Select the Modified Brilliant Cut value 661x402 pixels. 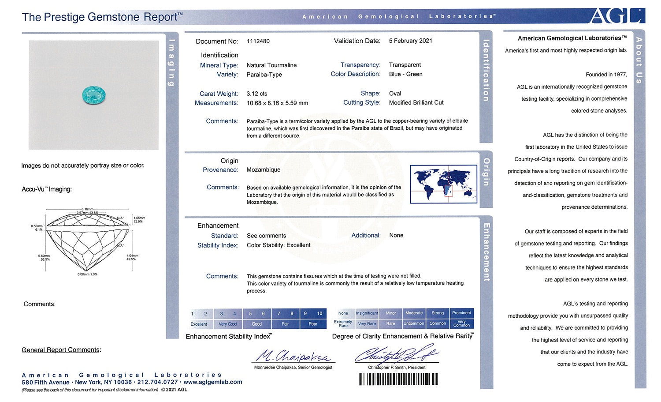[416, 102]
